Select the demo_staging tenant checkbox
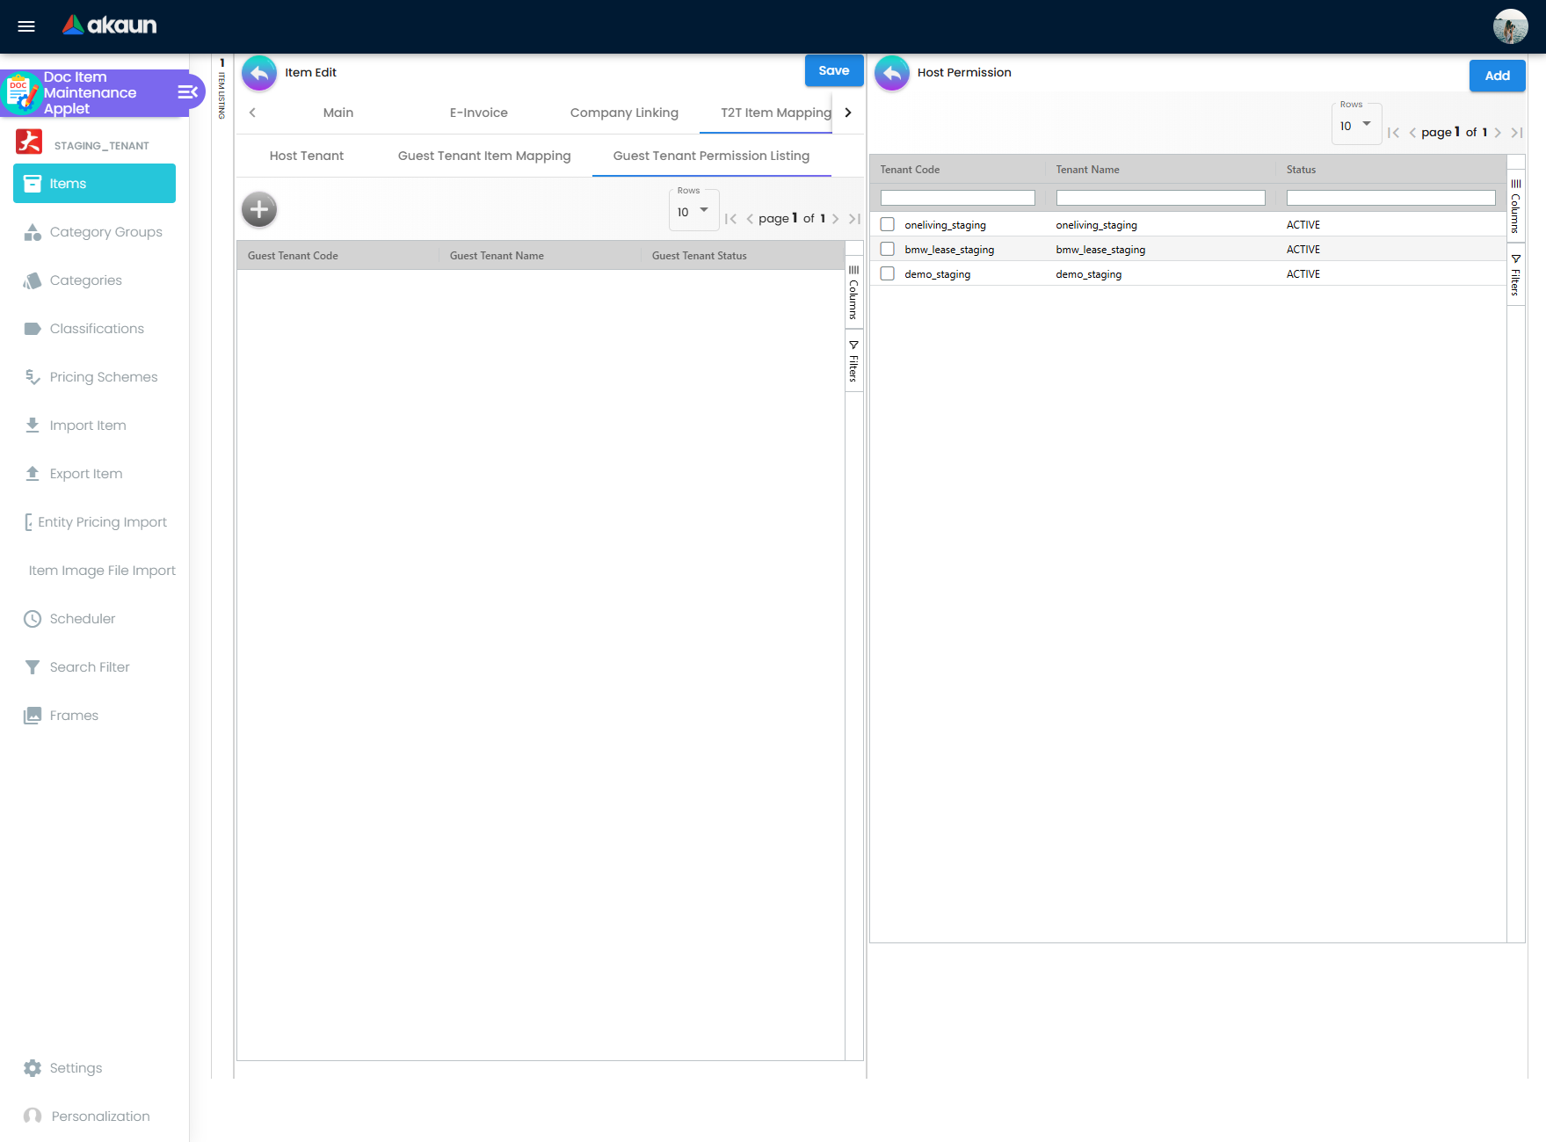This screenshot has height=1142, width=1546. [x=888, y=274]
